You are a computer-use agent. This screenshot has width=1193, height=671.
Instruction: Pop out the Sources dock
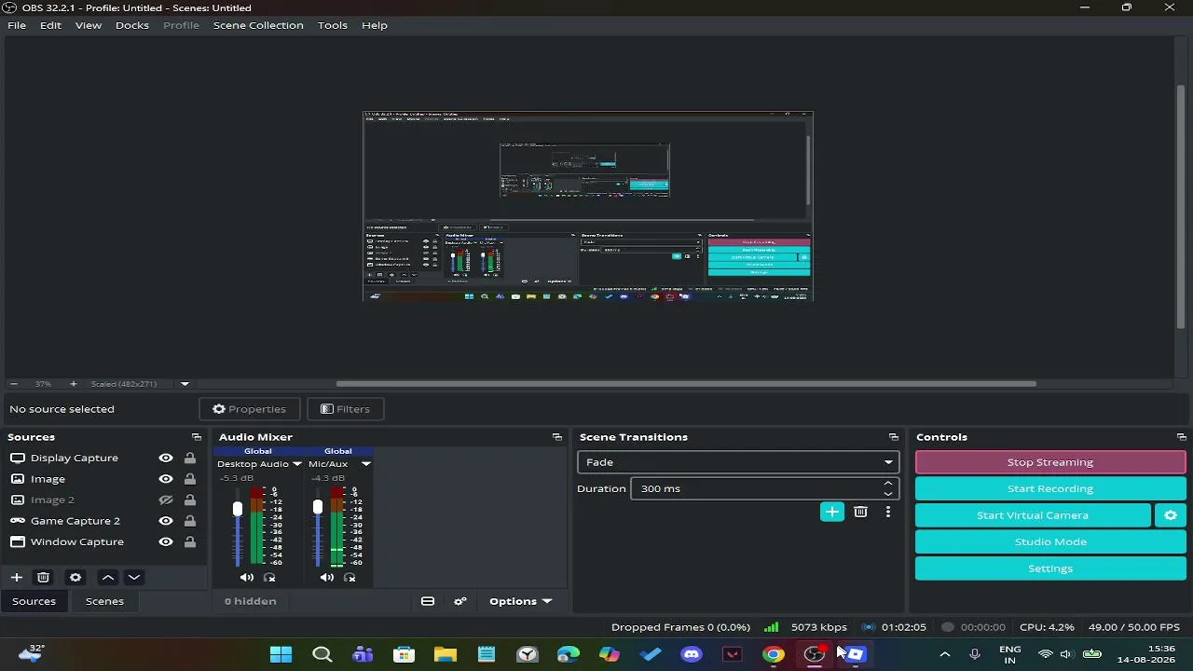196,437
